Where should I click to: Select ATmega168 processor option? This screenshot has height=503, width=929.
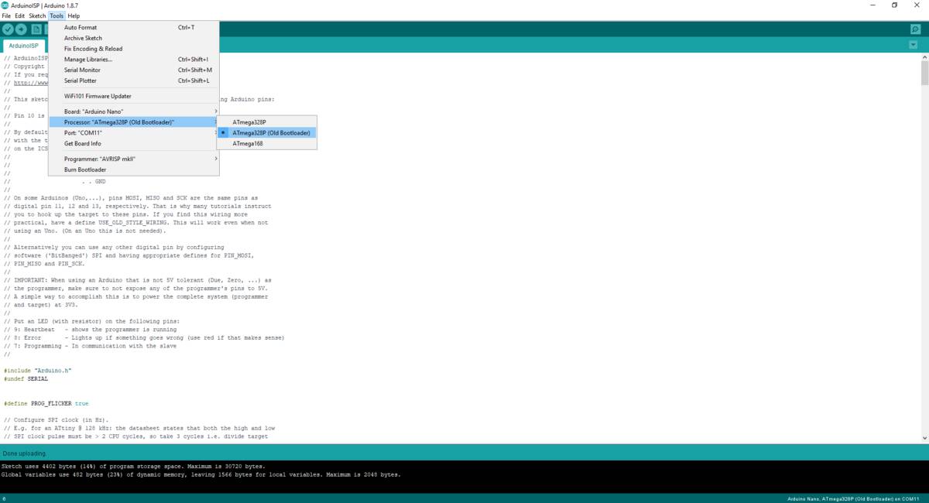click(267, 143)
